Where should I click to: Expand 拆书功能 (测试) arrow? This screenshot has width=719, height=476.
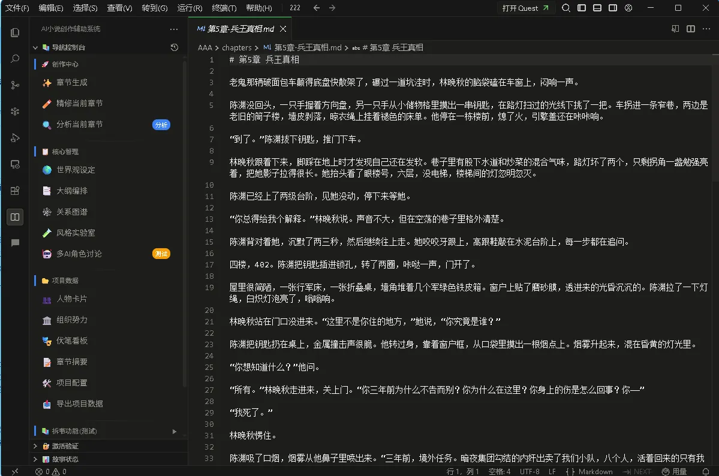[x=175, y=432]
